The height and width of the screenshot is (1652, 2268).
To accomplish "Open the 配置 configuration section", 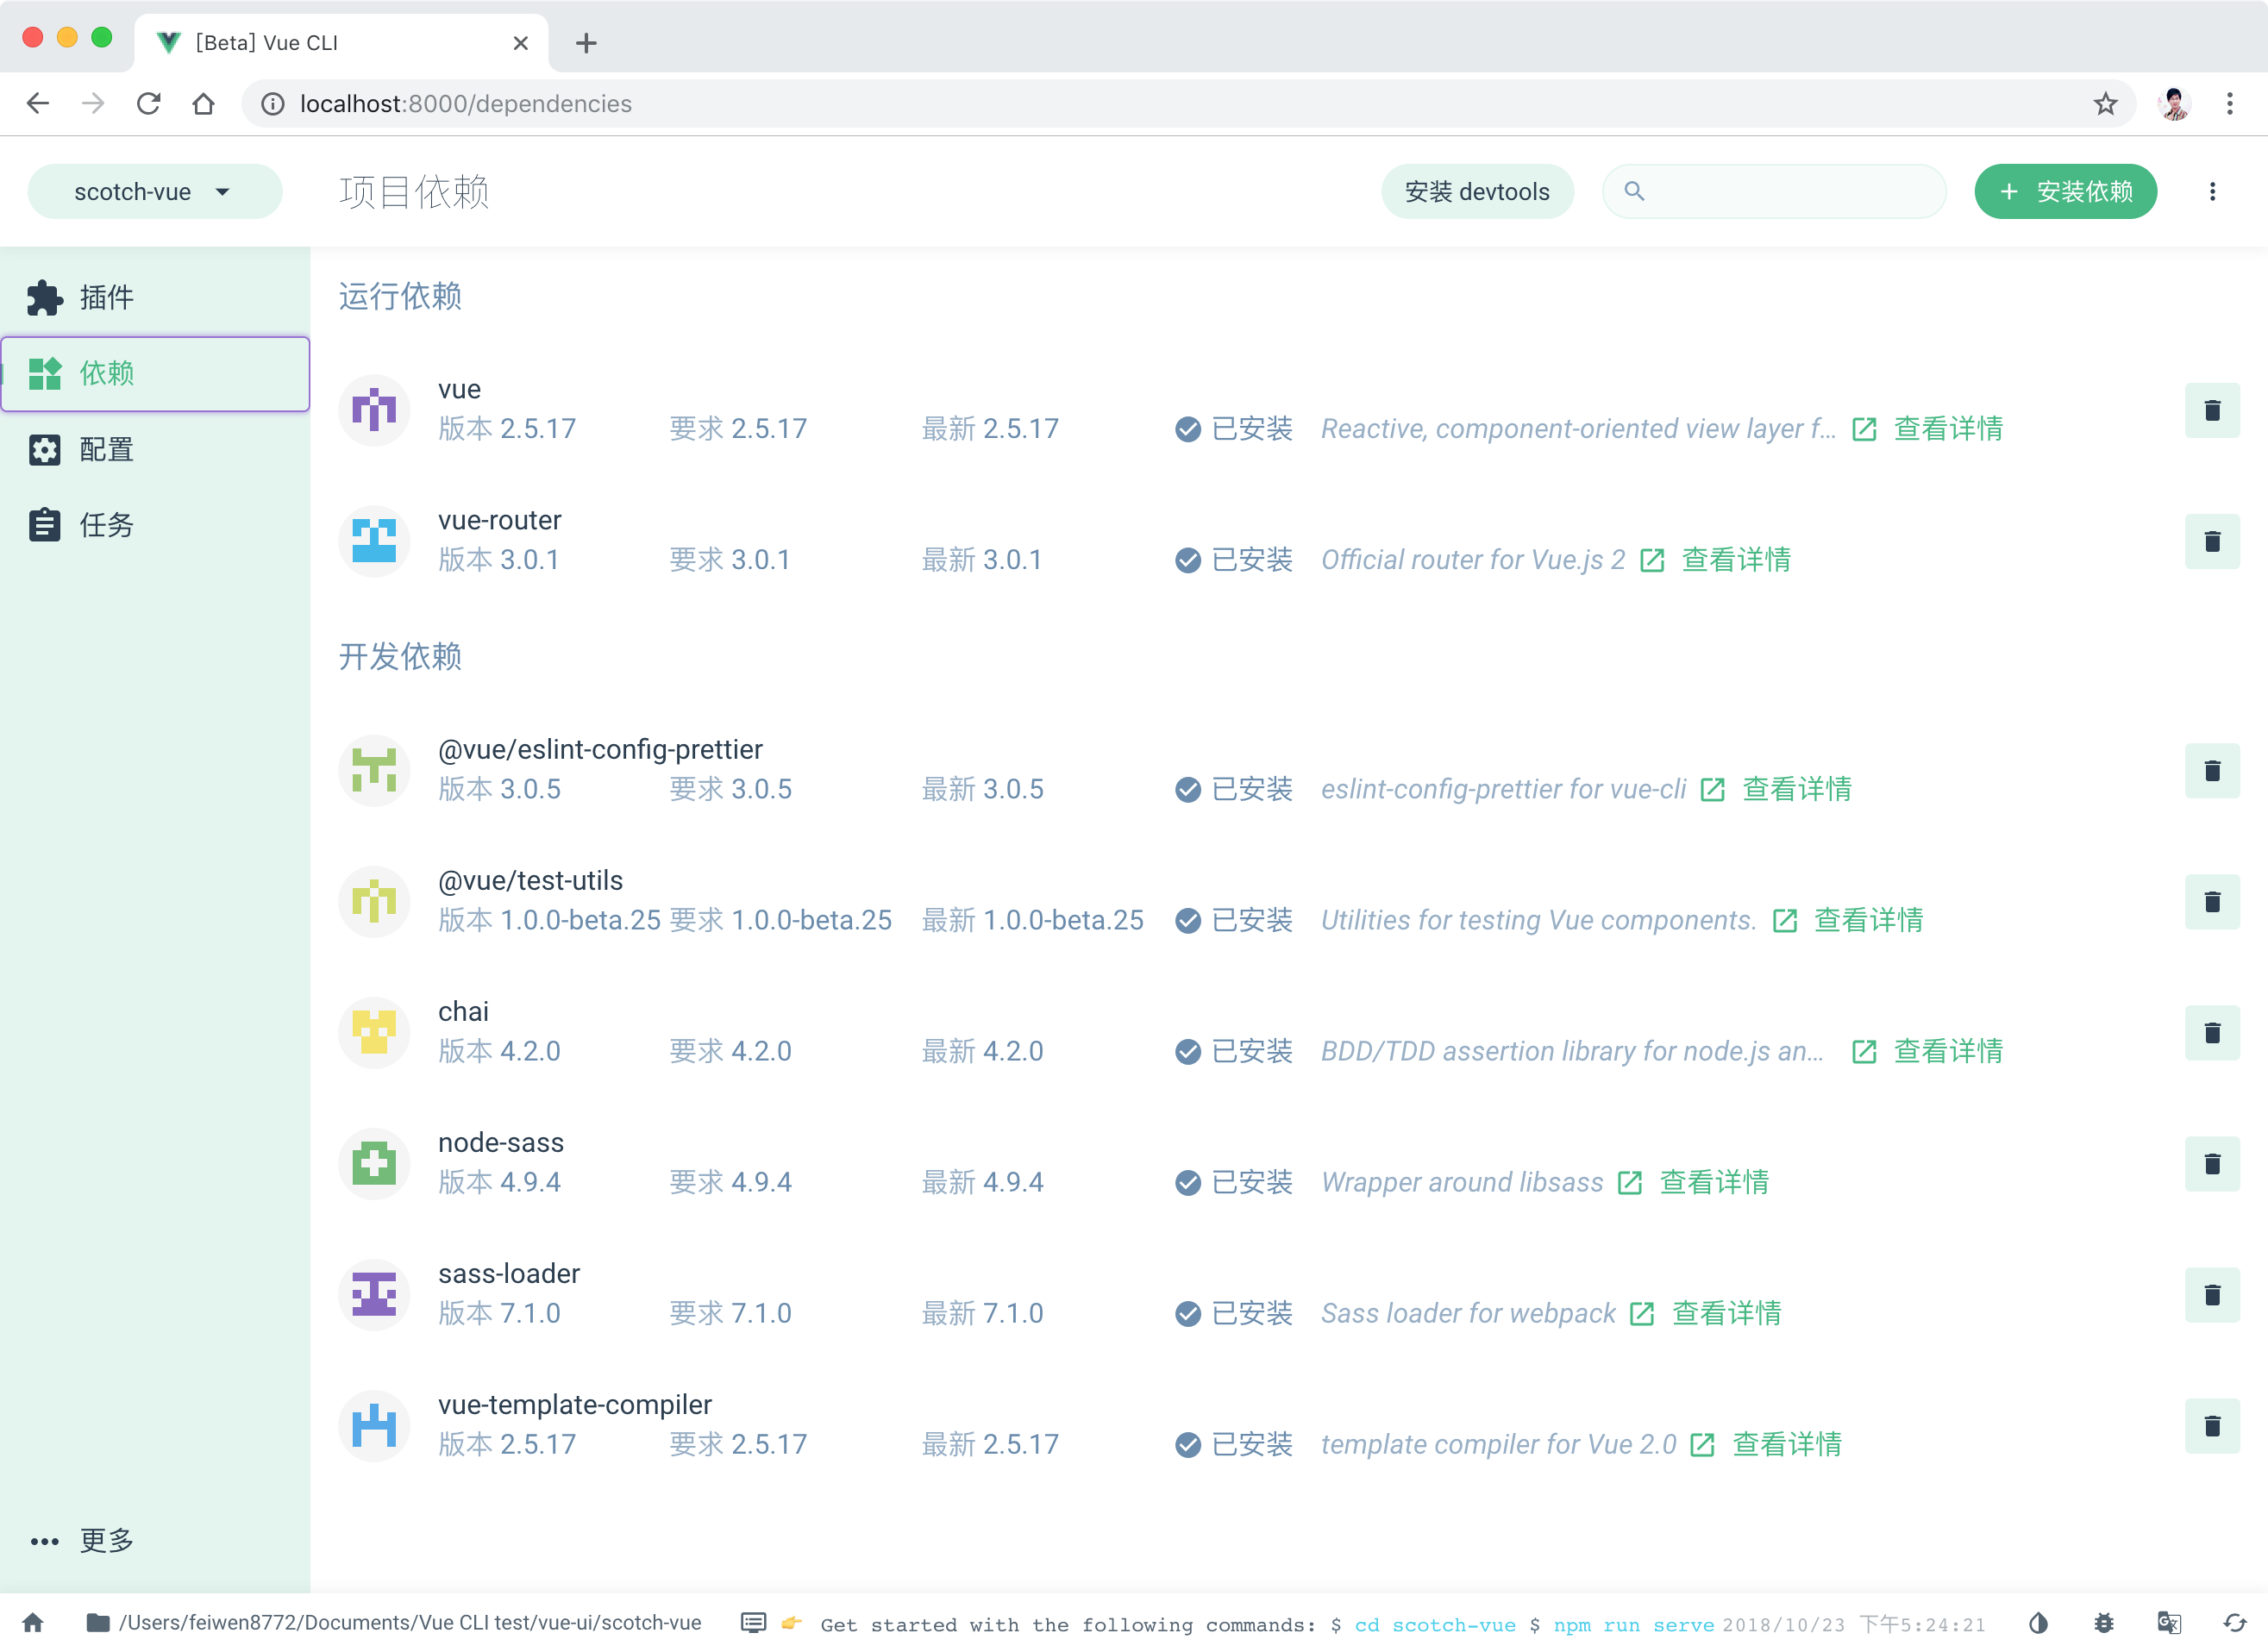I will point(155,449).
